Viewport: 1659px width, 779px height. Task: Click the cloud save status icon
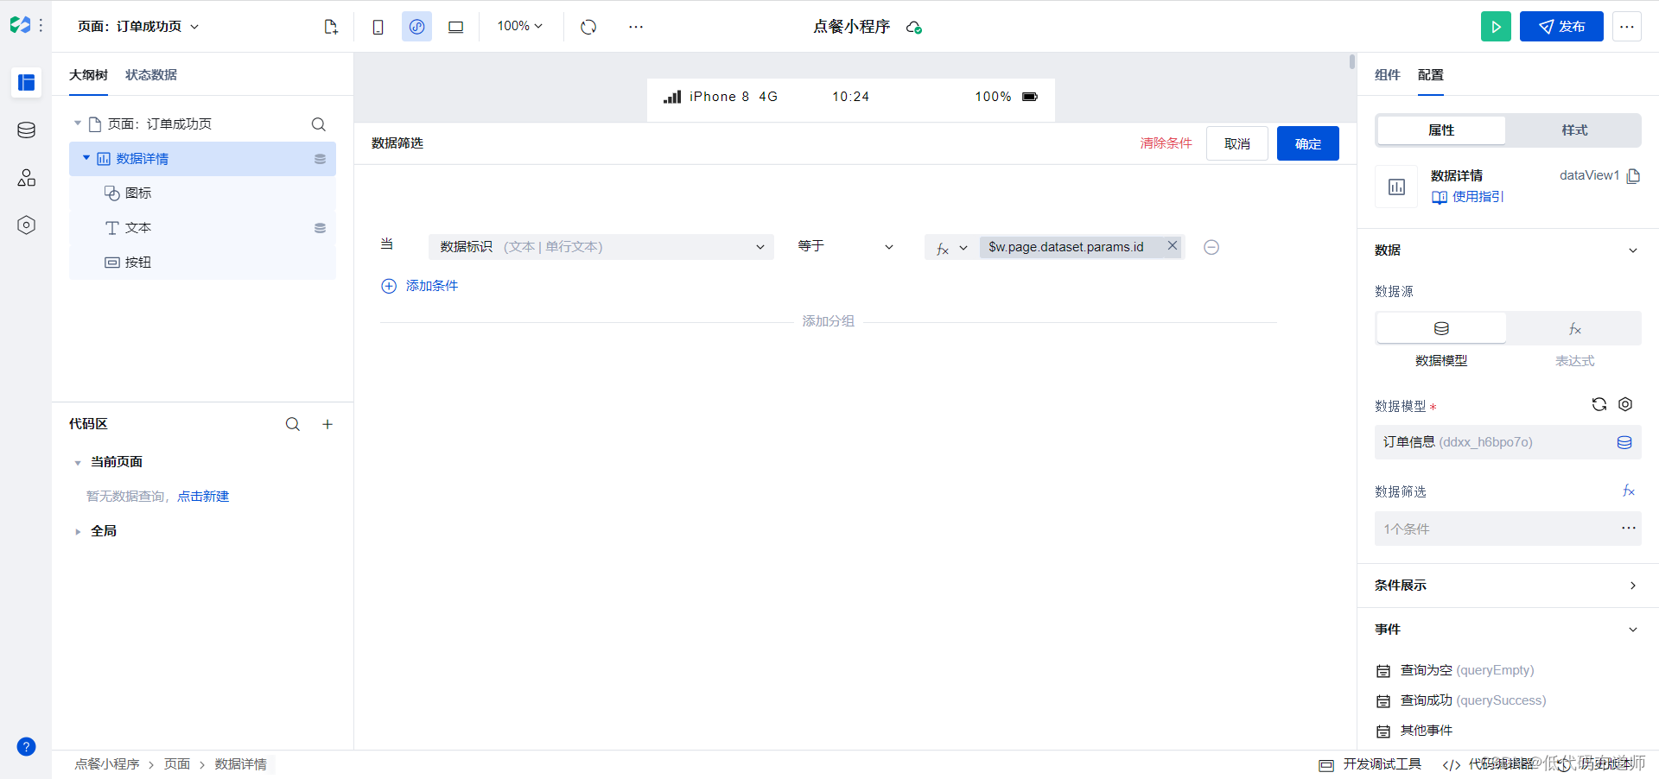coord(914,28)
